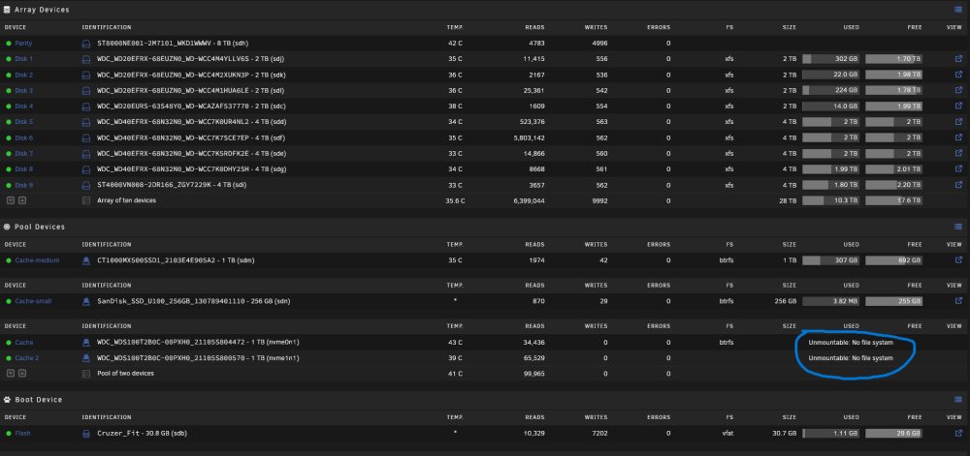Click the green status dot for Disk 5
Image resolution: width=970 pixels, height=456 pixels.
(x=9, y=122)
